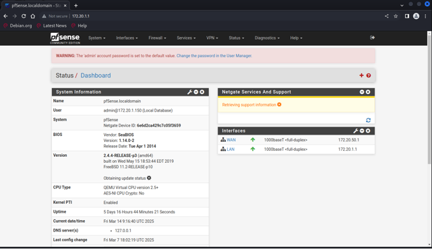This screenshot has height=249, width=432.
Task: Configure System Information widget with wrench icon
Action: pyautogui.click(x=189, y=92)
